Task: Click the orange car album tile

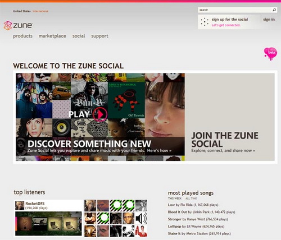Action: (x=62, y=91)
